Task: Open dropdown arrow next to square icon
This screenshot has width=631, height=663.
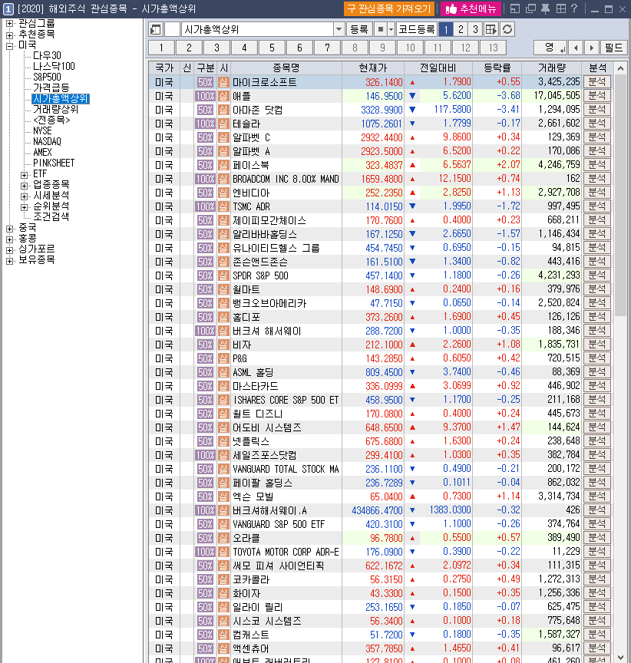Action: (391, 29)
